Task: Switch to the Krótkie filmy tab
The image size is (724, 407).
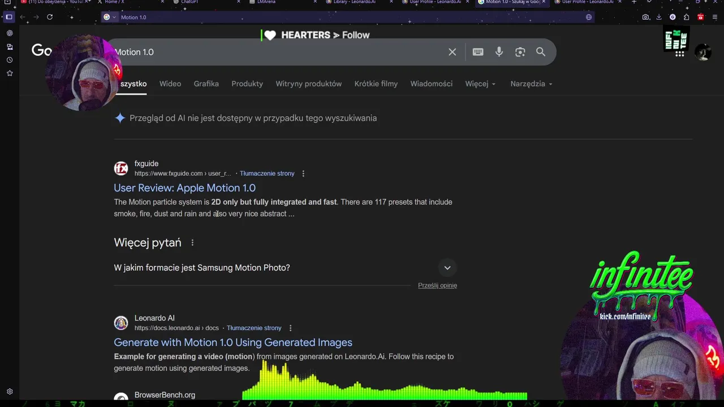Action: (x=376, y=84)
